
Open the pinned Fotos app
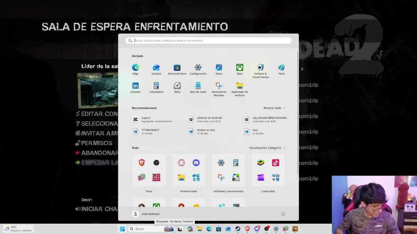coord(219,69)
